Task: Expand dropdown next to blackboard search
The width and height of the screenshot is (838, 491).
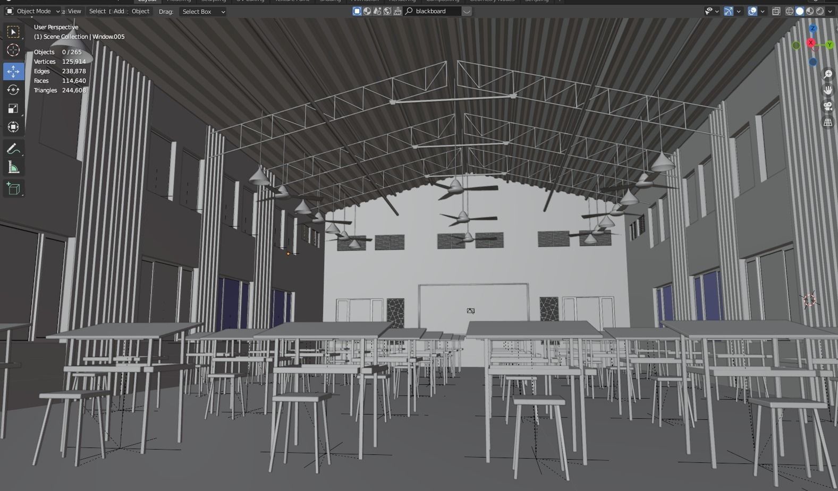Action: click(467, 11)
